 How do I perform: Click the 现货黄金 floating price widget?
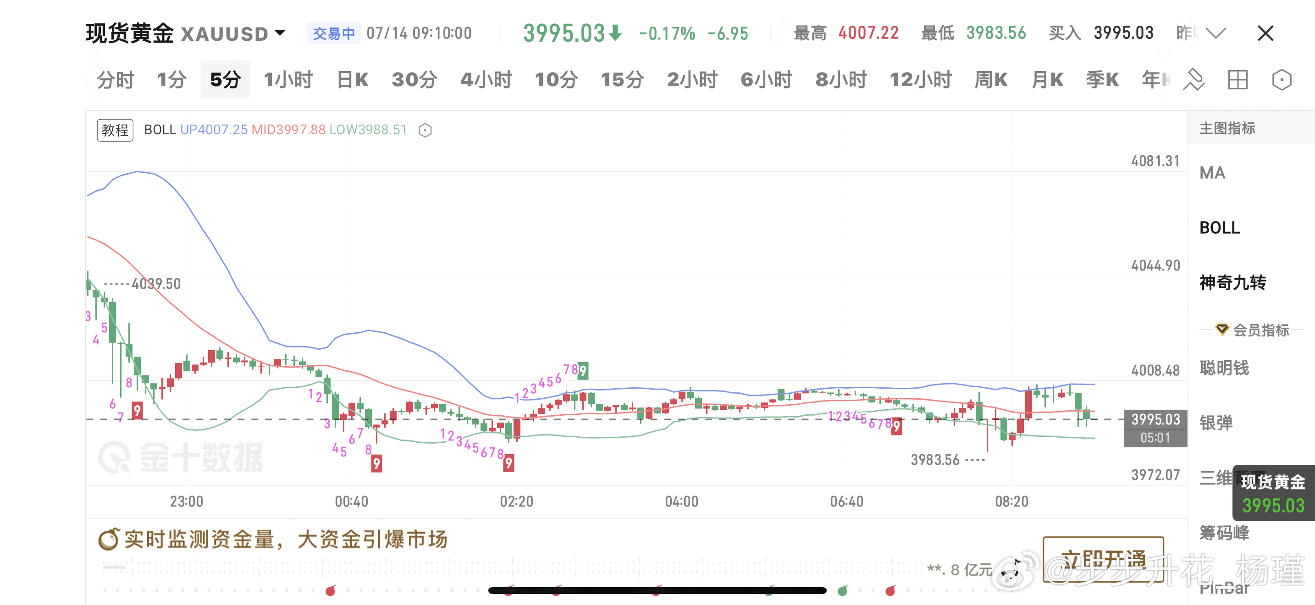tap(1273, 493)
